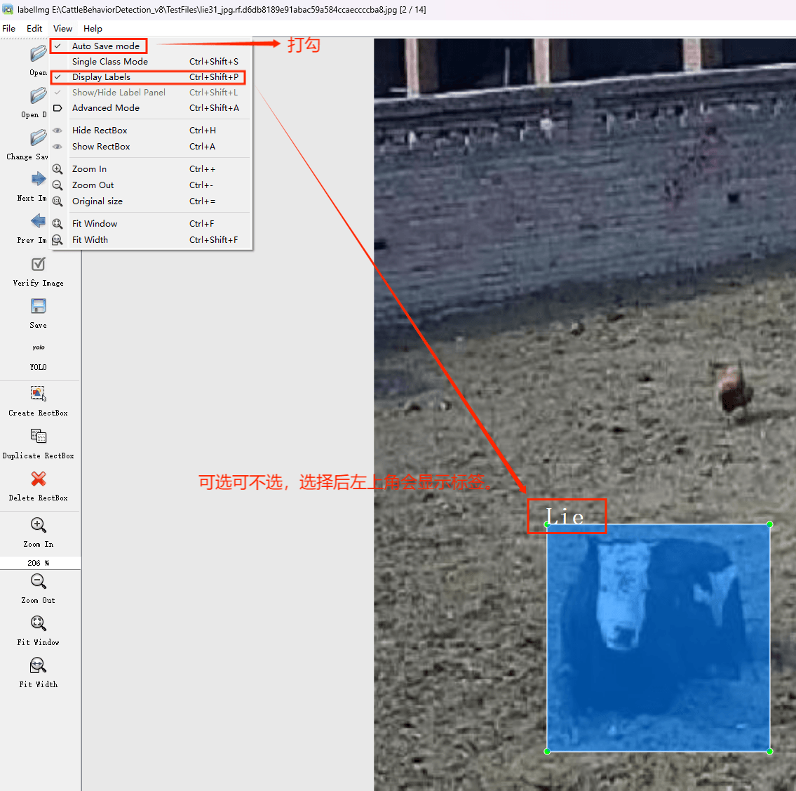
Task: Select Zoom In menu entry
Action: click(151, 168)
